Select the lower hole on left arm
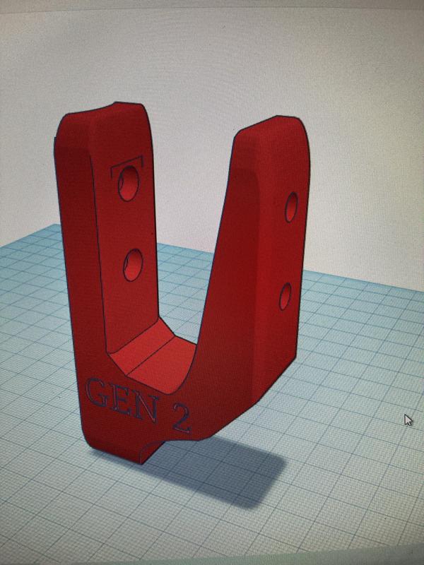424x565 pixels. pos(133,265)
